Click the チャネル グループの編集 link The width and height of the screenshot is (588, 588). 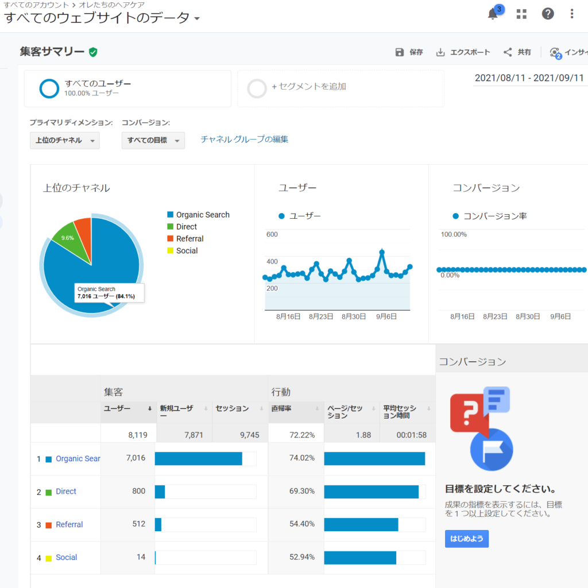pyautogui.click(x=244, y=139)
